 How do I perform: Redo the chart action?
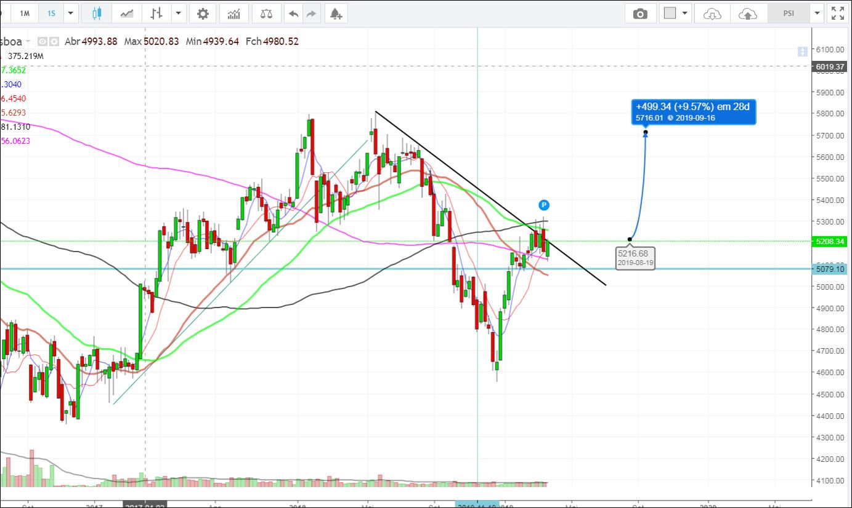[x=311, y=13]
